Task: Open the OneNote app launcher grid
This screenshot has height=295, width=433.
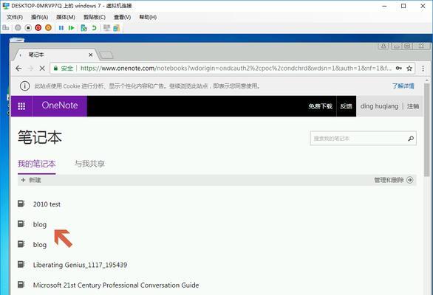Action: point(21,106)
